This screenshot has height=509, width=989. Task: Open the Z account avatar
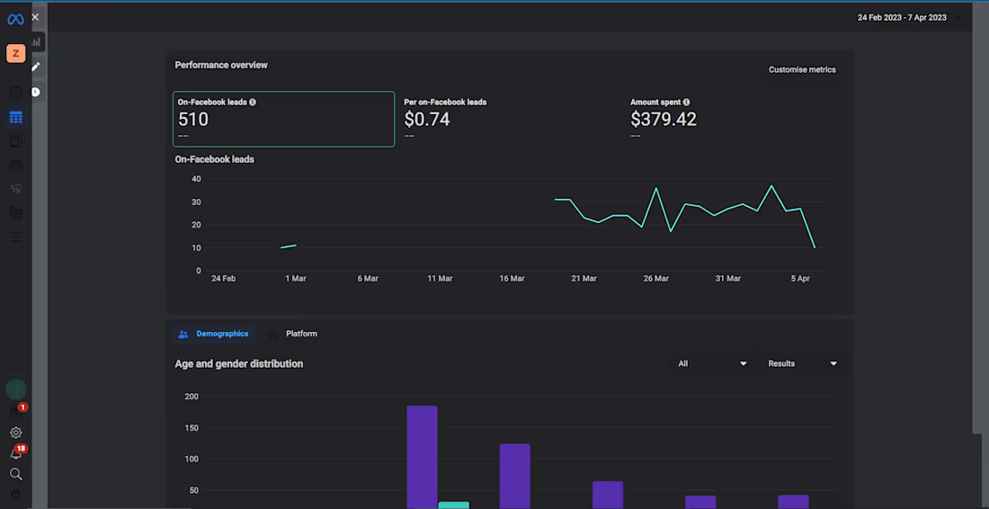point(15,54)
